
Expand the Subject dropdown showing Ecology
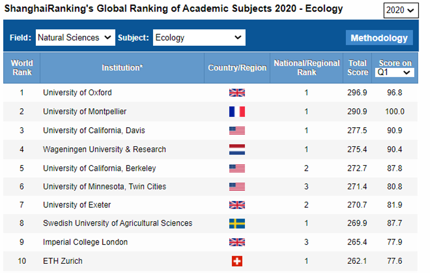click(199, 38)
